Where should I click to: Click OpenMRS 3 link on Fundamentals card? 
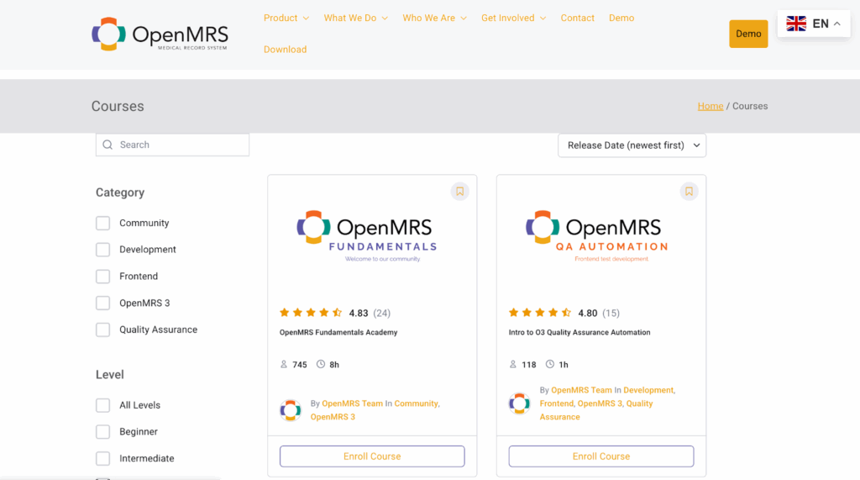coord(333,417)
